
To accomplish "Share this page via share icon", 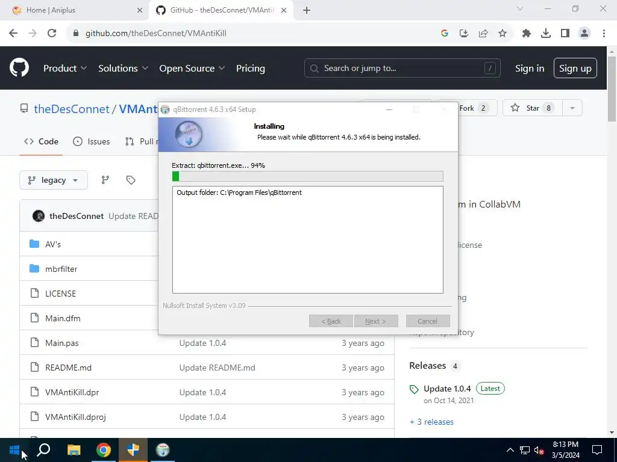I will click(483, 34).
